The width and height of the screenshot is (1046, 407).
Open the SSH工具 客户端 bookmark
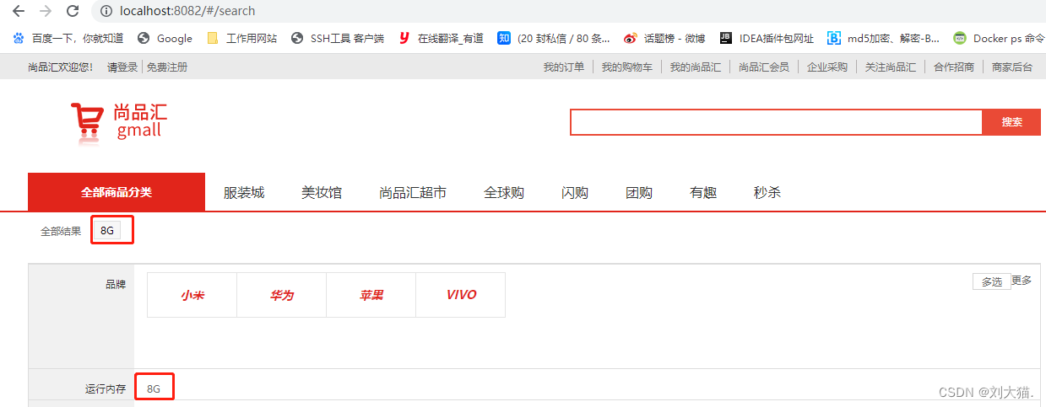click(x=337, y=38)
